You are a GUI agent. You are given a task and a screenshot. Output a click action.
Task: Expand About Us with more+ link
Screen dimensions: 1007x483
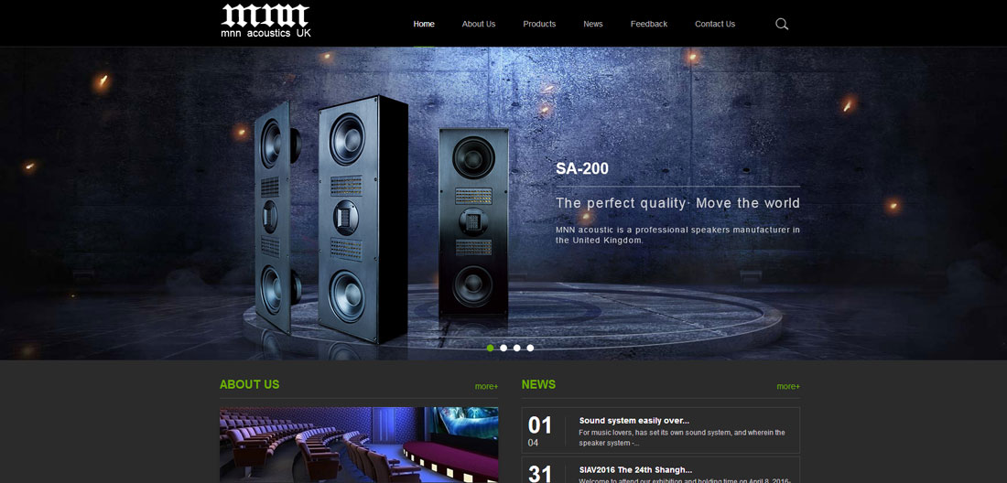(x=486, y=387)
